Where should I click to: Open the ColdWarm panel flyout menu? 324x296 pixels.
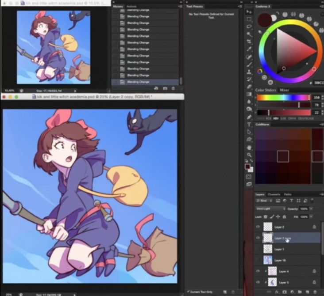pos(322,125)
